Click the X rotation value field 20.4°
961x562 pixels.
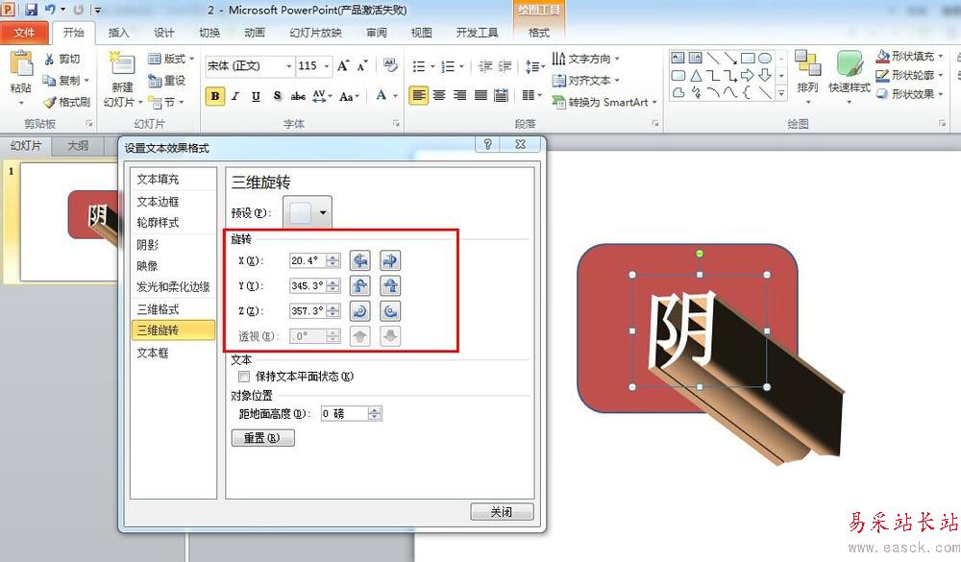[x=308, y=260]
